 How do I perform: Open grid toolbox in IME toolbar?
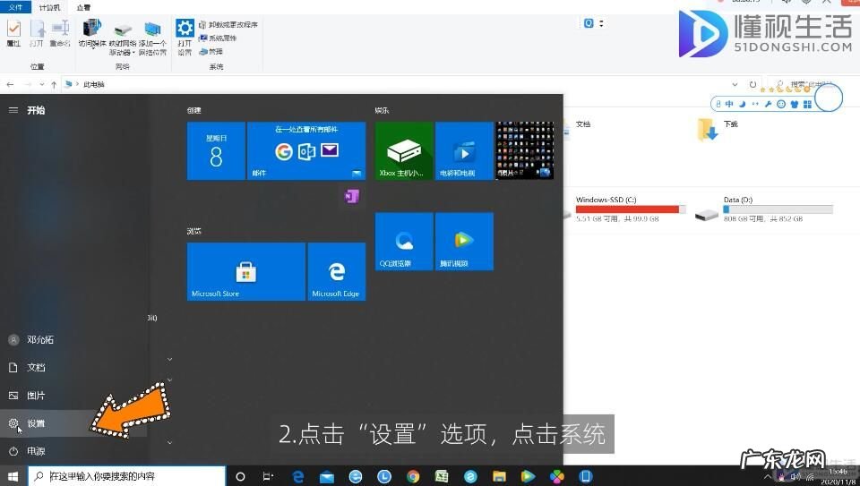[807, 104]
